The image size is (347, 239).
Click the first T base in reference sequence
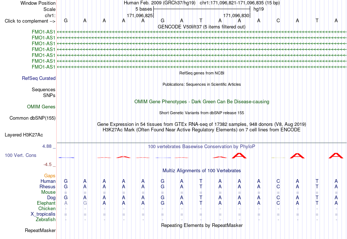pos(201,20)
